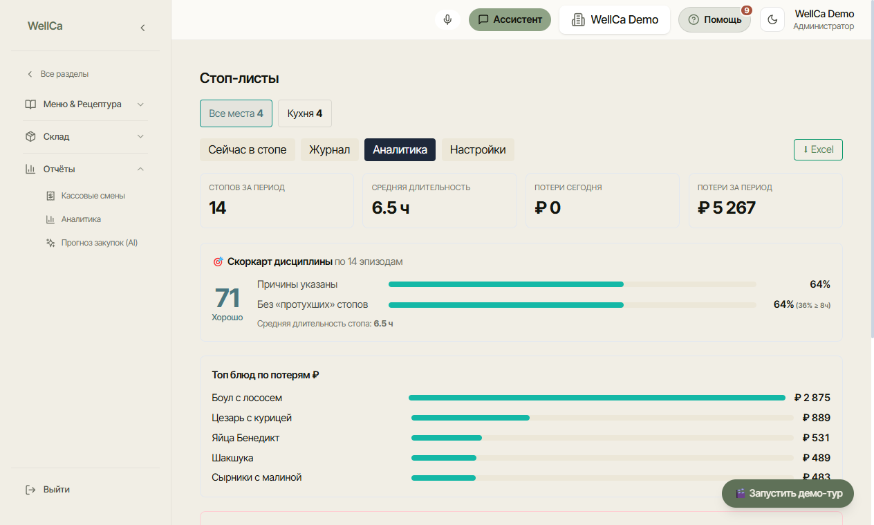Screen dimensions: 874x525
Task: Filter by Кухня 4
Action: pos(305,113)
